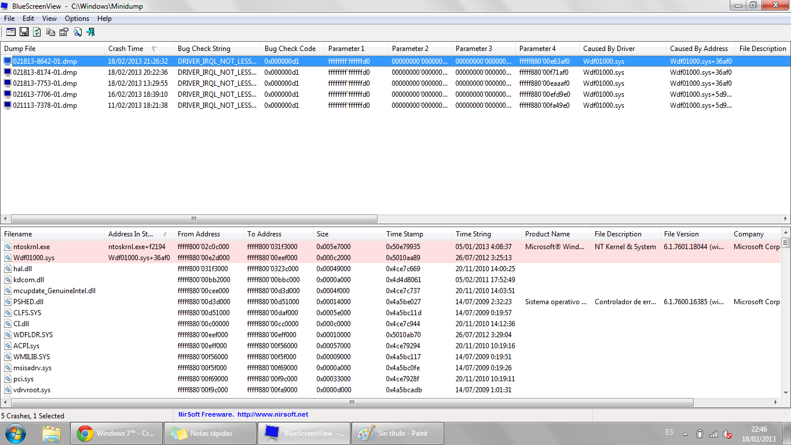
Task: Click the file icon beside kdcom.dll
Action: point(8,280)
